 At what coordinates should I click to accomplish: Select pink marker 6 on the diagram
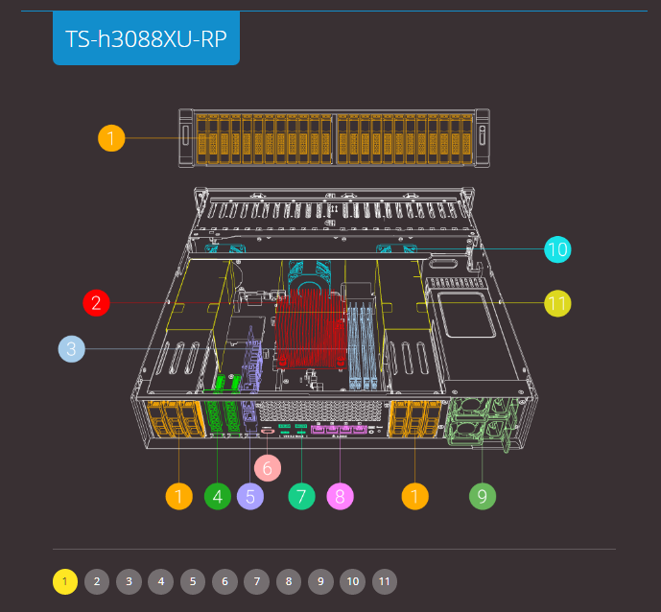coord(268,468)
